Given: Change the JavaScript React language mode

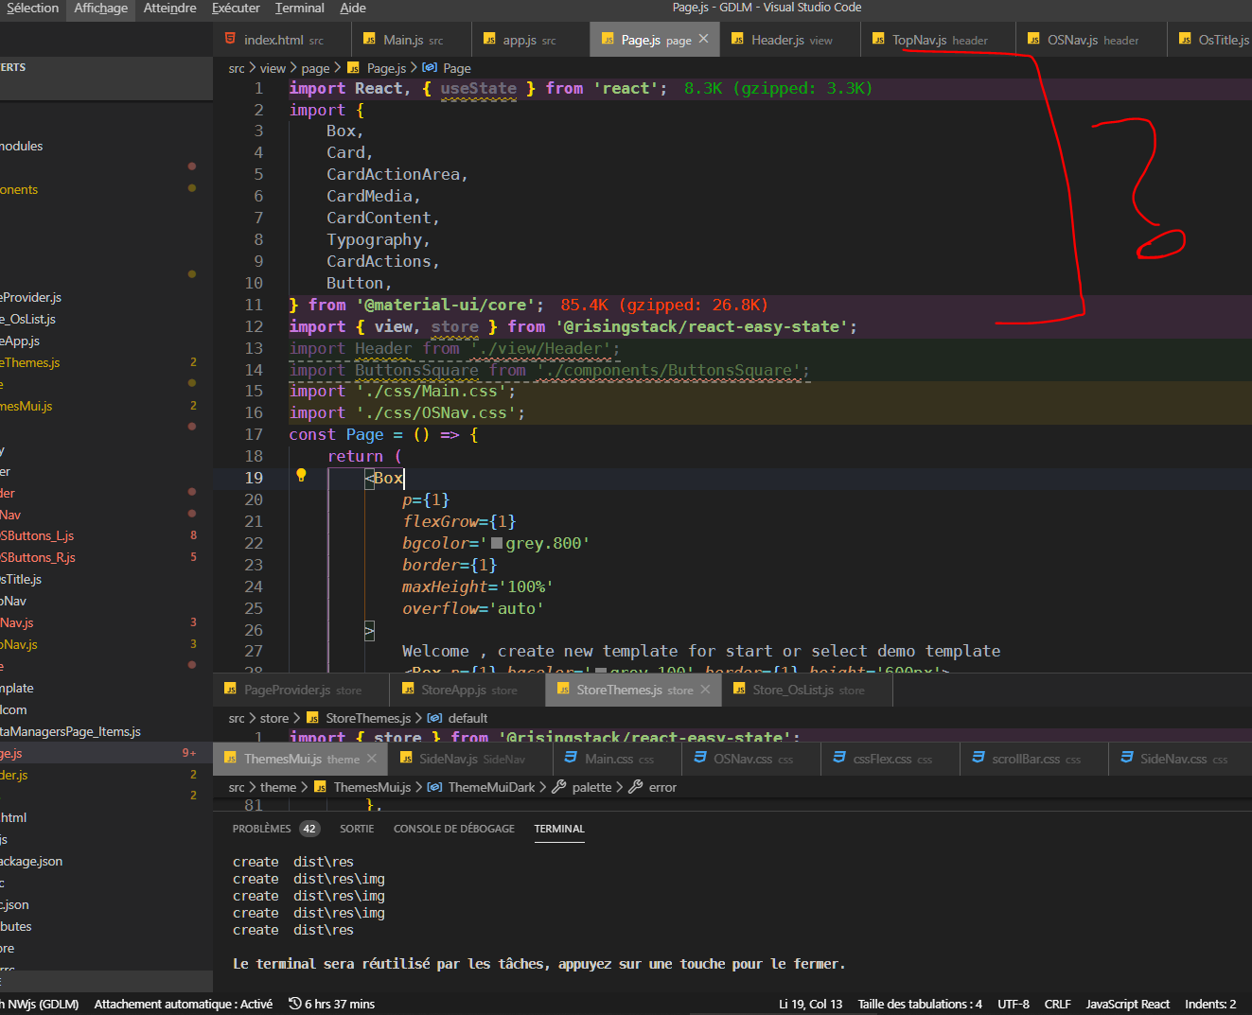Looking at the screenshot, I should (1128, 1005).
